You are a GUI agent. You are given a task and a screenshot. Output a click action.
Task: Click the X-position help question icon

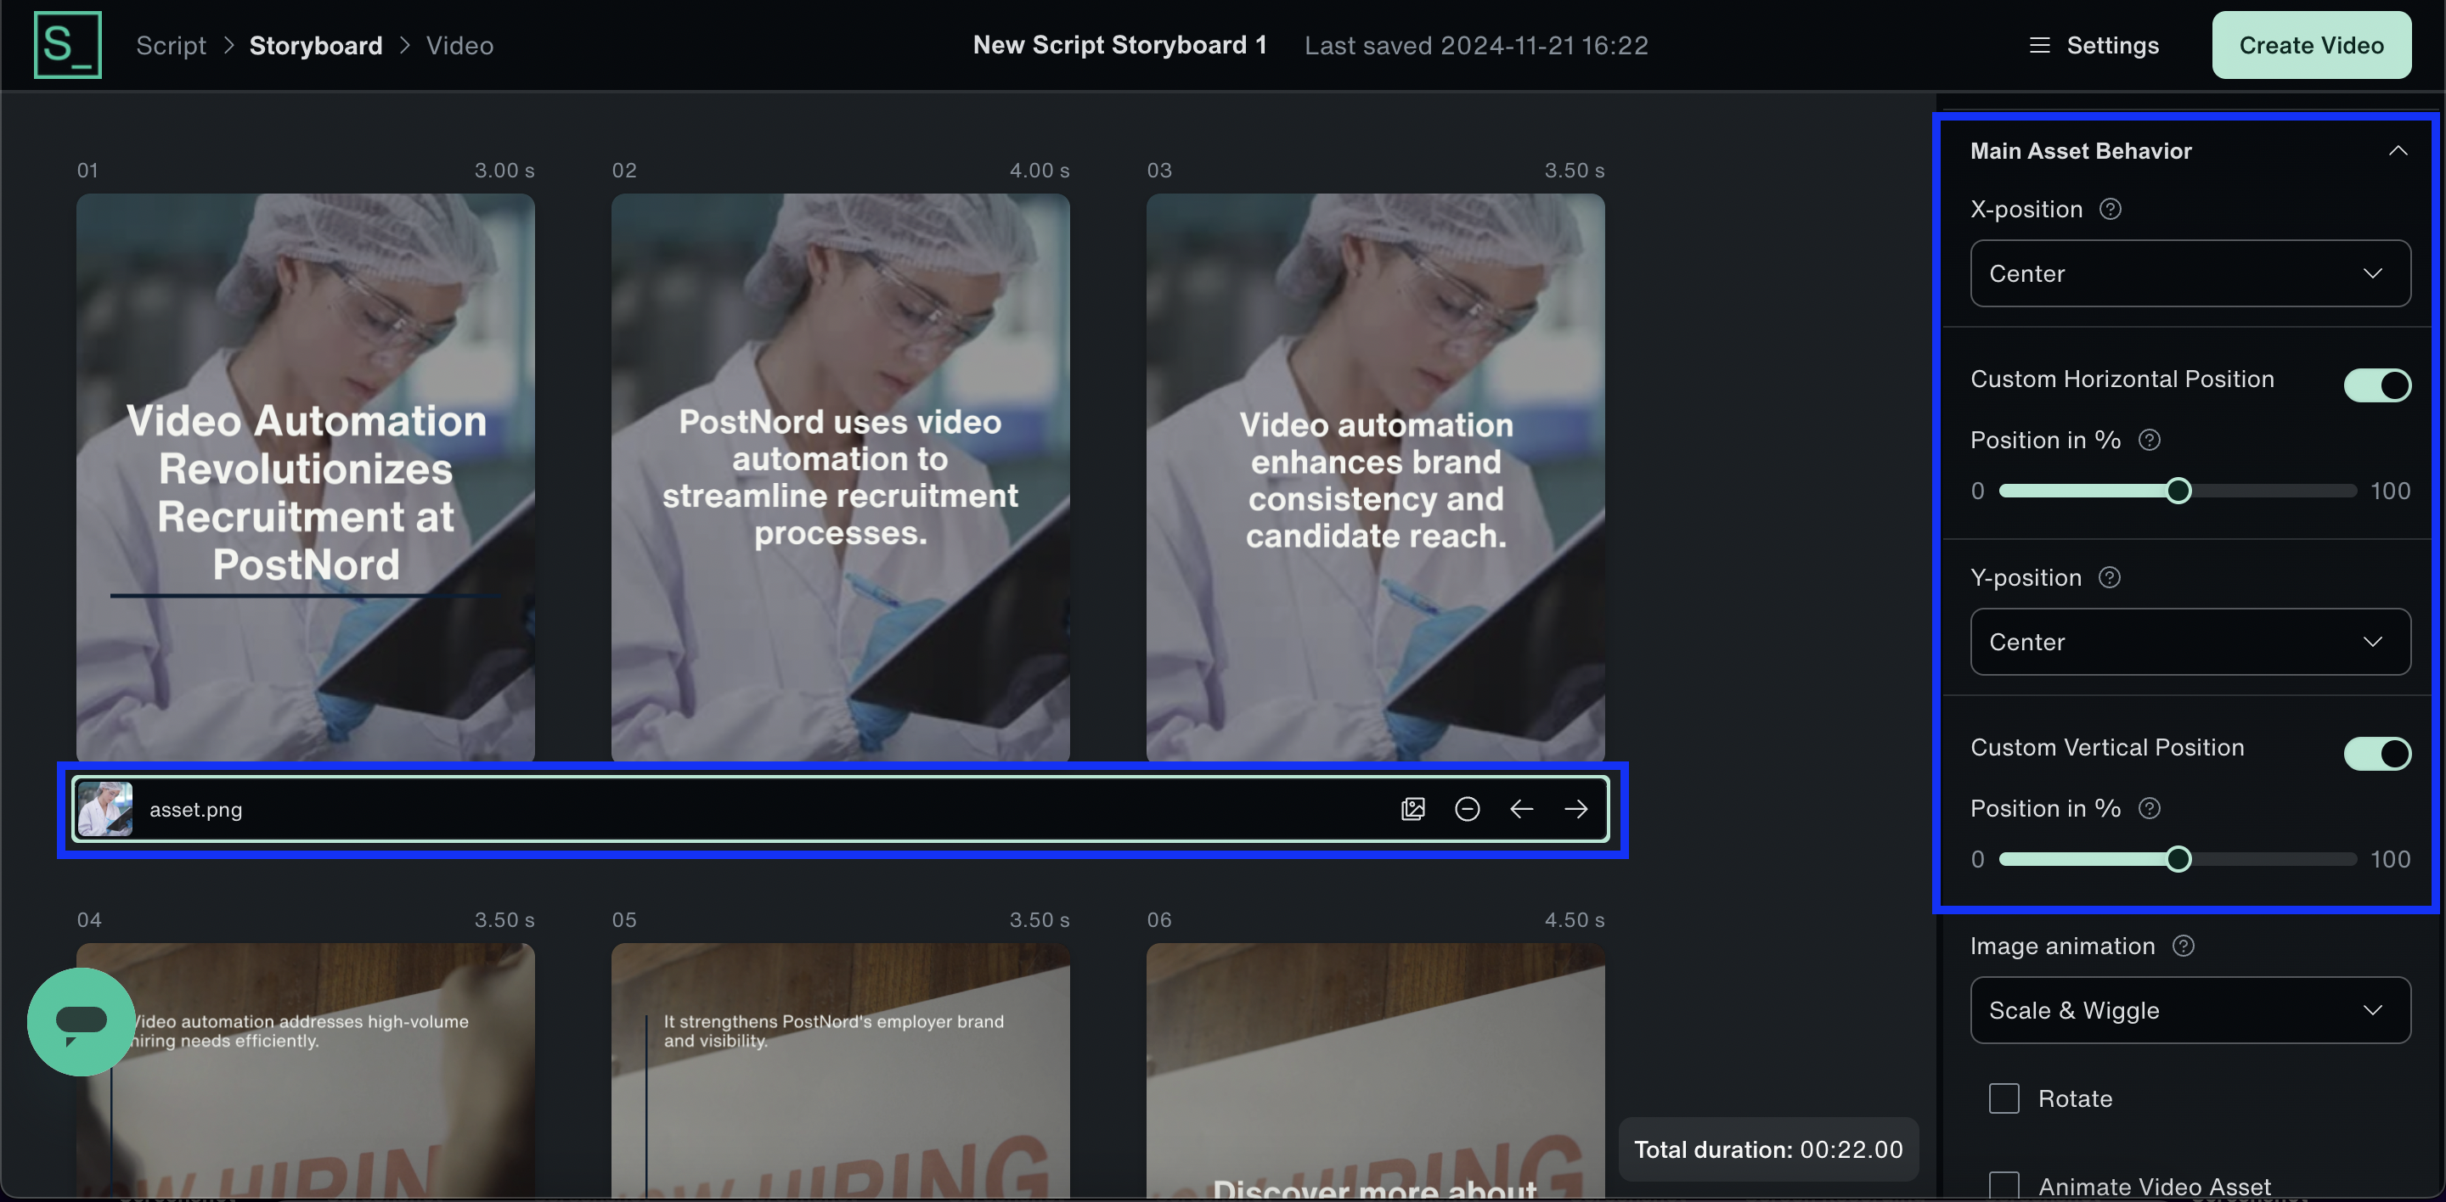[x=2110, y=209]
